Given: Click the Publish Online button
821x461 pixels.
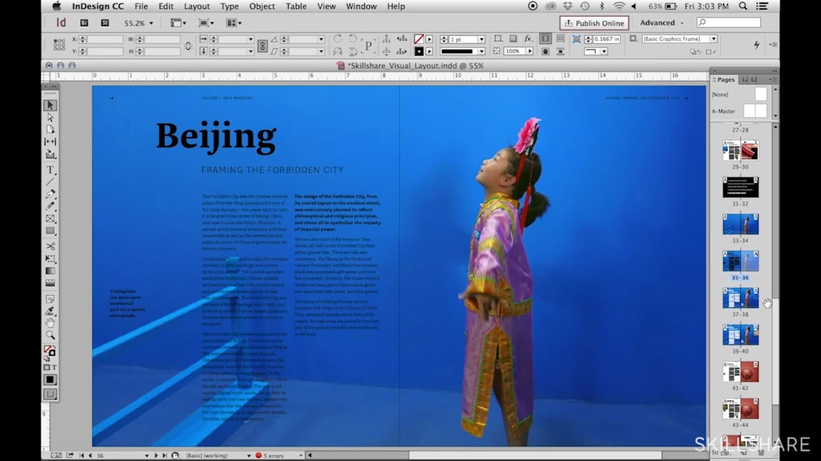Looking at the screenshot, I should (x=594, y=23).
